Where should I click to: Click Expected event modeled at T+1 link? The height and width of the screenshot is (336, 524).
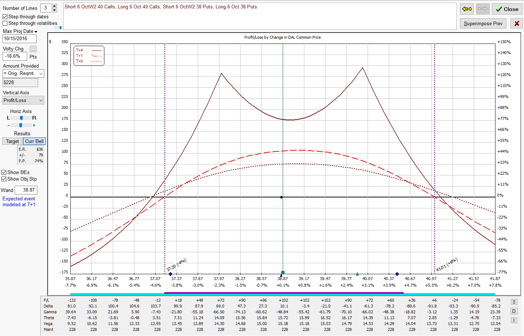click(x=19, y=202)
